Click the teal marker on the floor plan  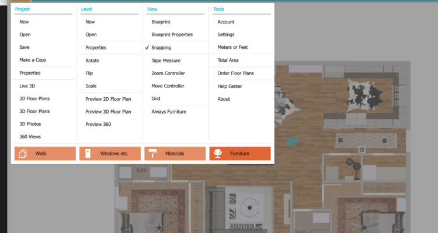click(291, 140)
